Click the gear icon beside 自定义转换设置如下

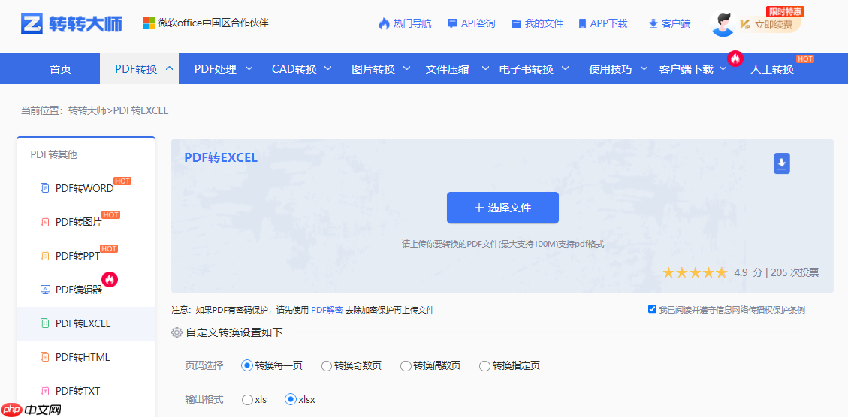pos(177,332)
